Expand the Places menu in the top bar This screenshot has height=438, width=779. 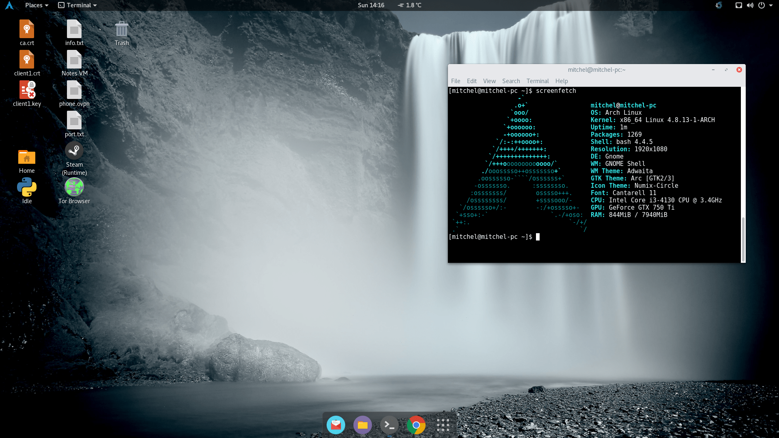click(x=36, y=5)
